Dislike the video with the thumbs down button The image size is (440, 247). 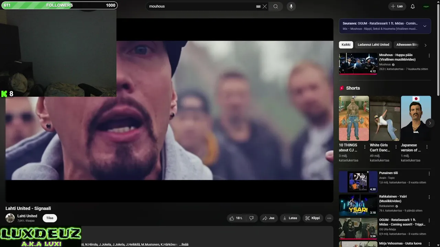point(251,218)
